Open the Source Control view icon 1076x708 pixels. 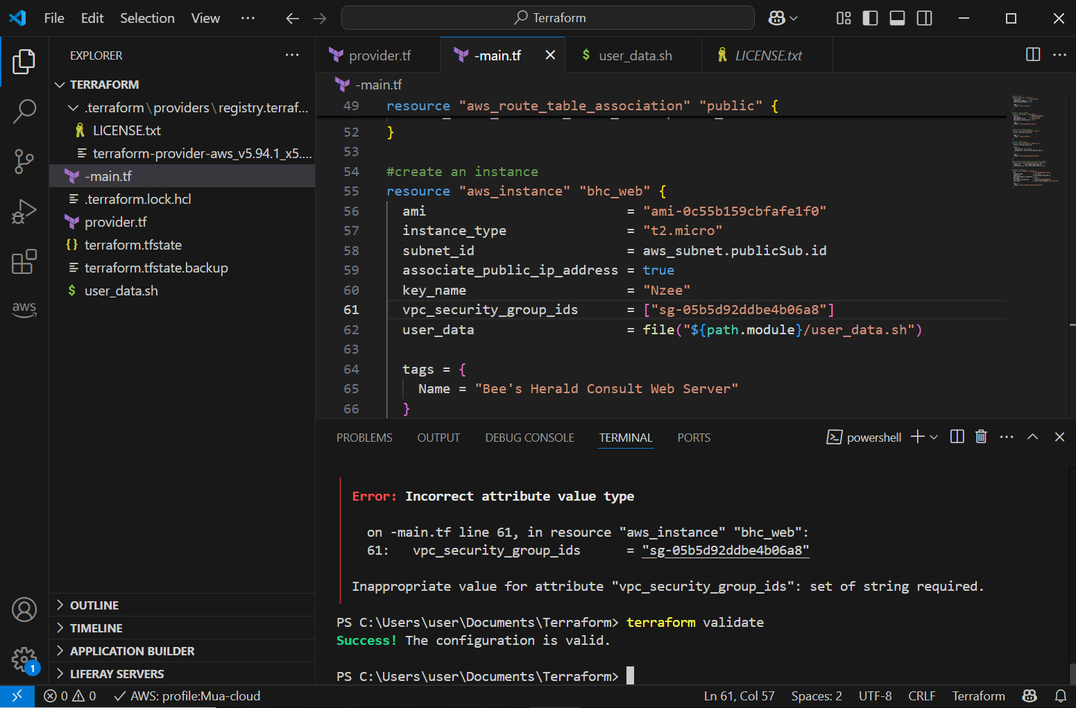(24, 162)
